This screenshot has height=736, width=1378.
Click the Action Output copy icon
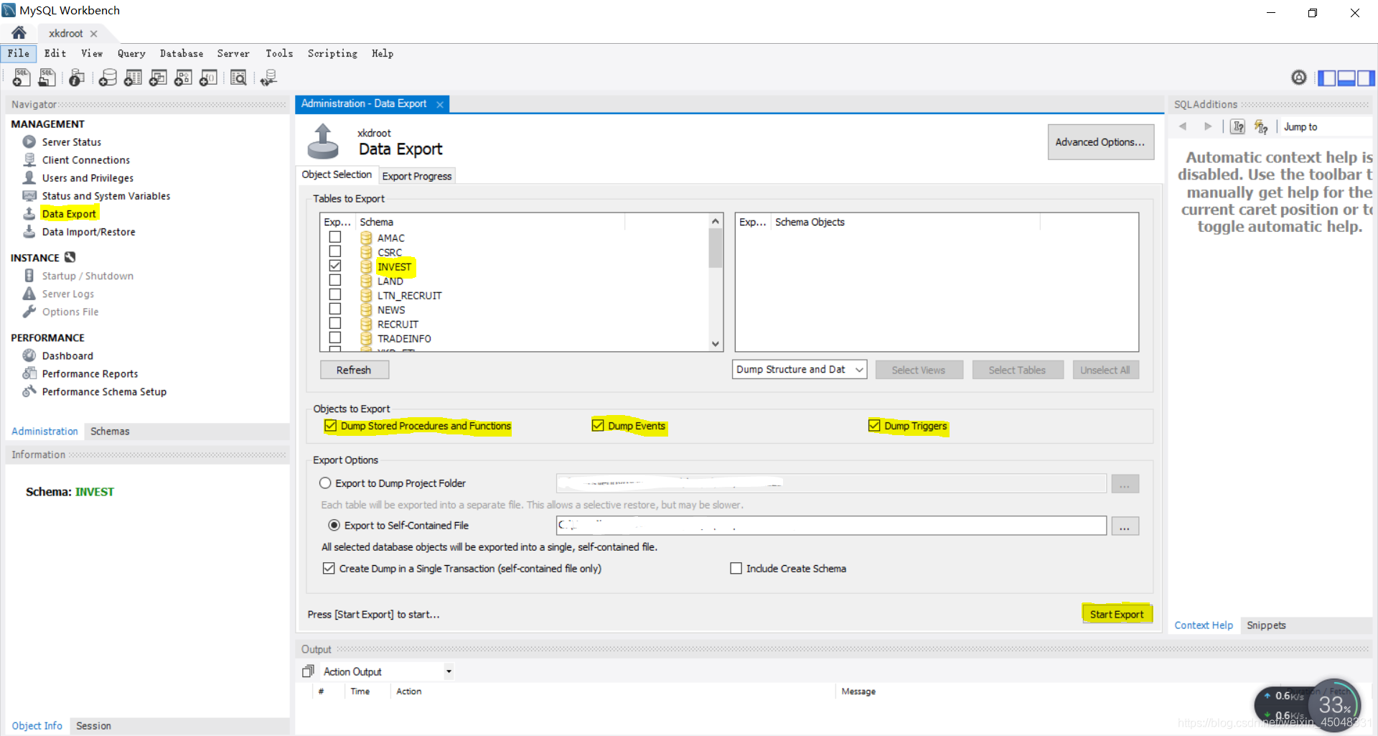(x=309, y=671)
